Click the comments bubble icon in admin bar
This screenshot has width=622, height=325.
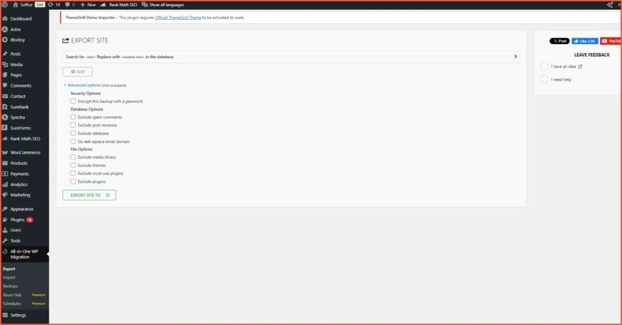click(67, 5)
